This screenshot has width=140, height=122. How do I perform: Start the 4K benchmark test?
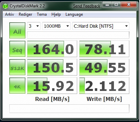click(17, 86)
